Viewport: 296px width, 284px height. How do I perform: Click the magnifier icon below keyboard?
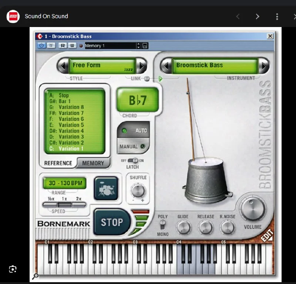coord(36,276)
